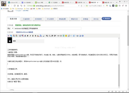129x93 pixels.
Task: Click the insert link chain icon
Action: [x=58, y=36]
